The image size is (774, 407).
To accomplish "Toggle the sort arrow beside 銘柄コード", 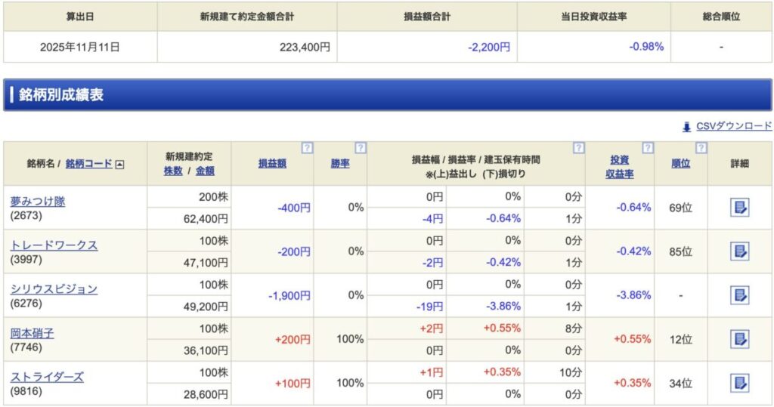I will click(119, 164).
